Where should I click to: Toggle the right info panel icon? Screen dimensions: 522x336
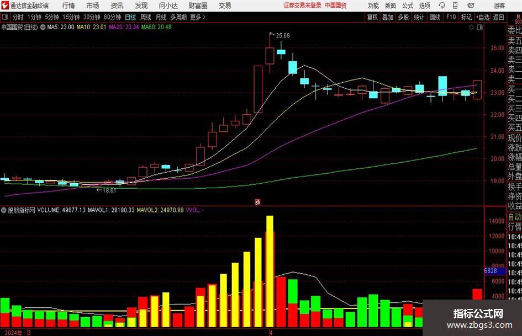479,28
